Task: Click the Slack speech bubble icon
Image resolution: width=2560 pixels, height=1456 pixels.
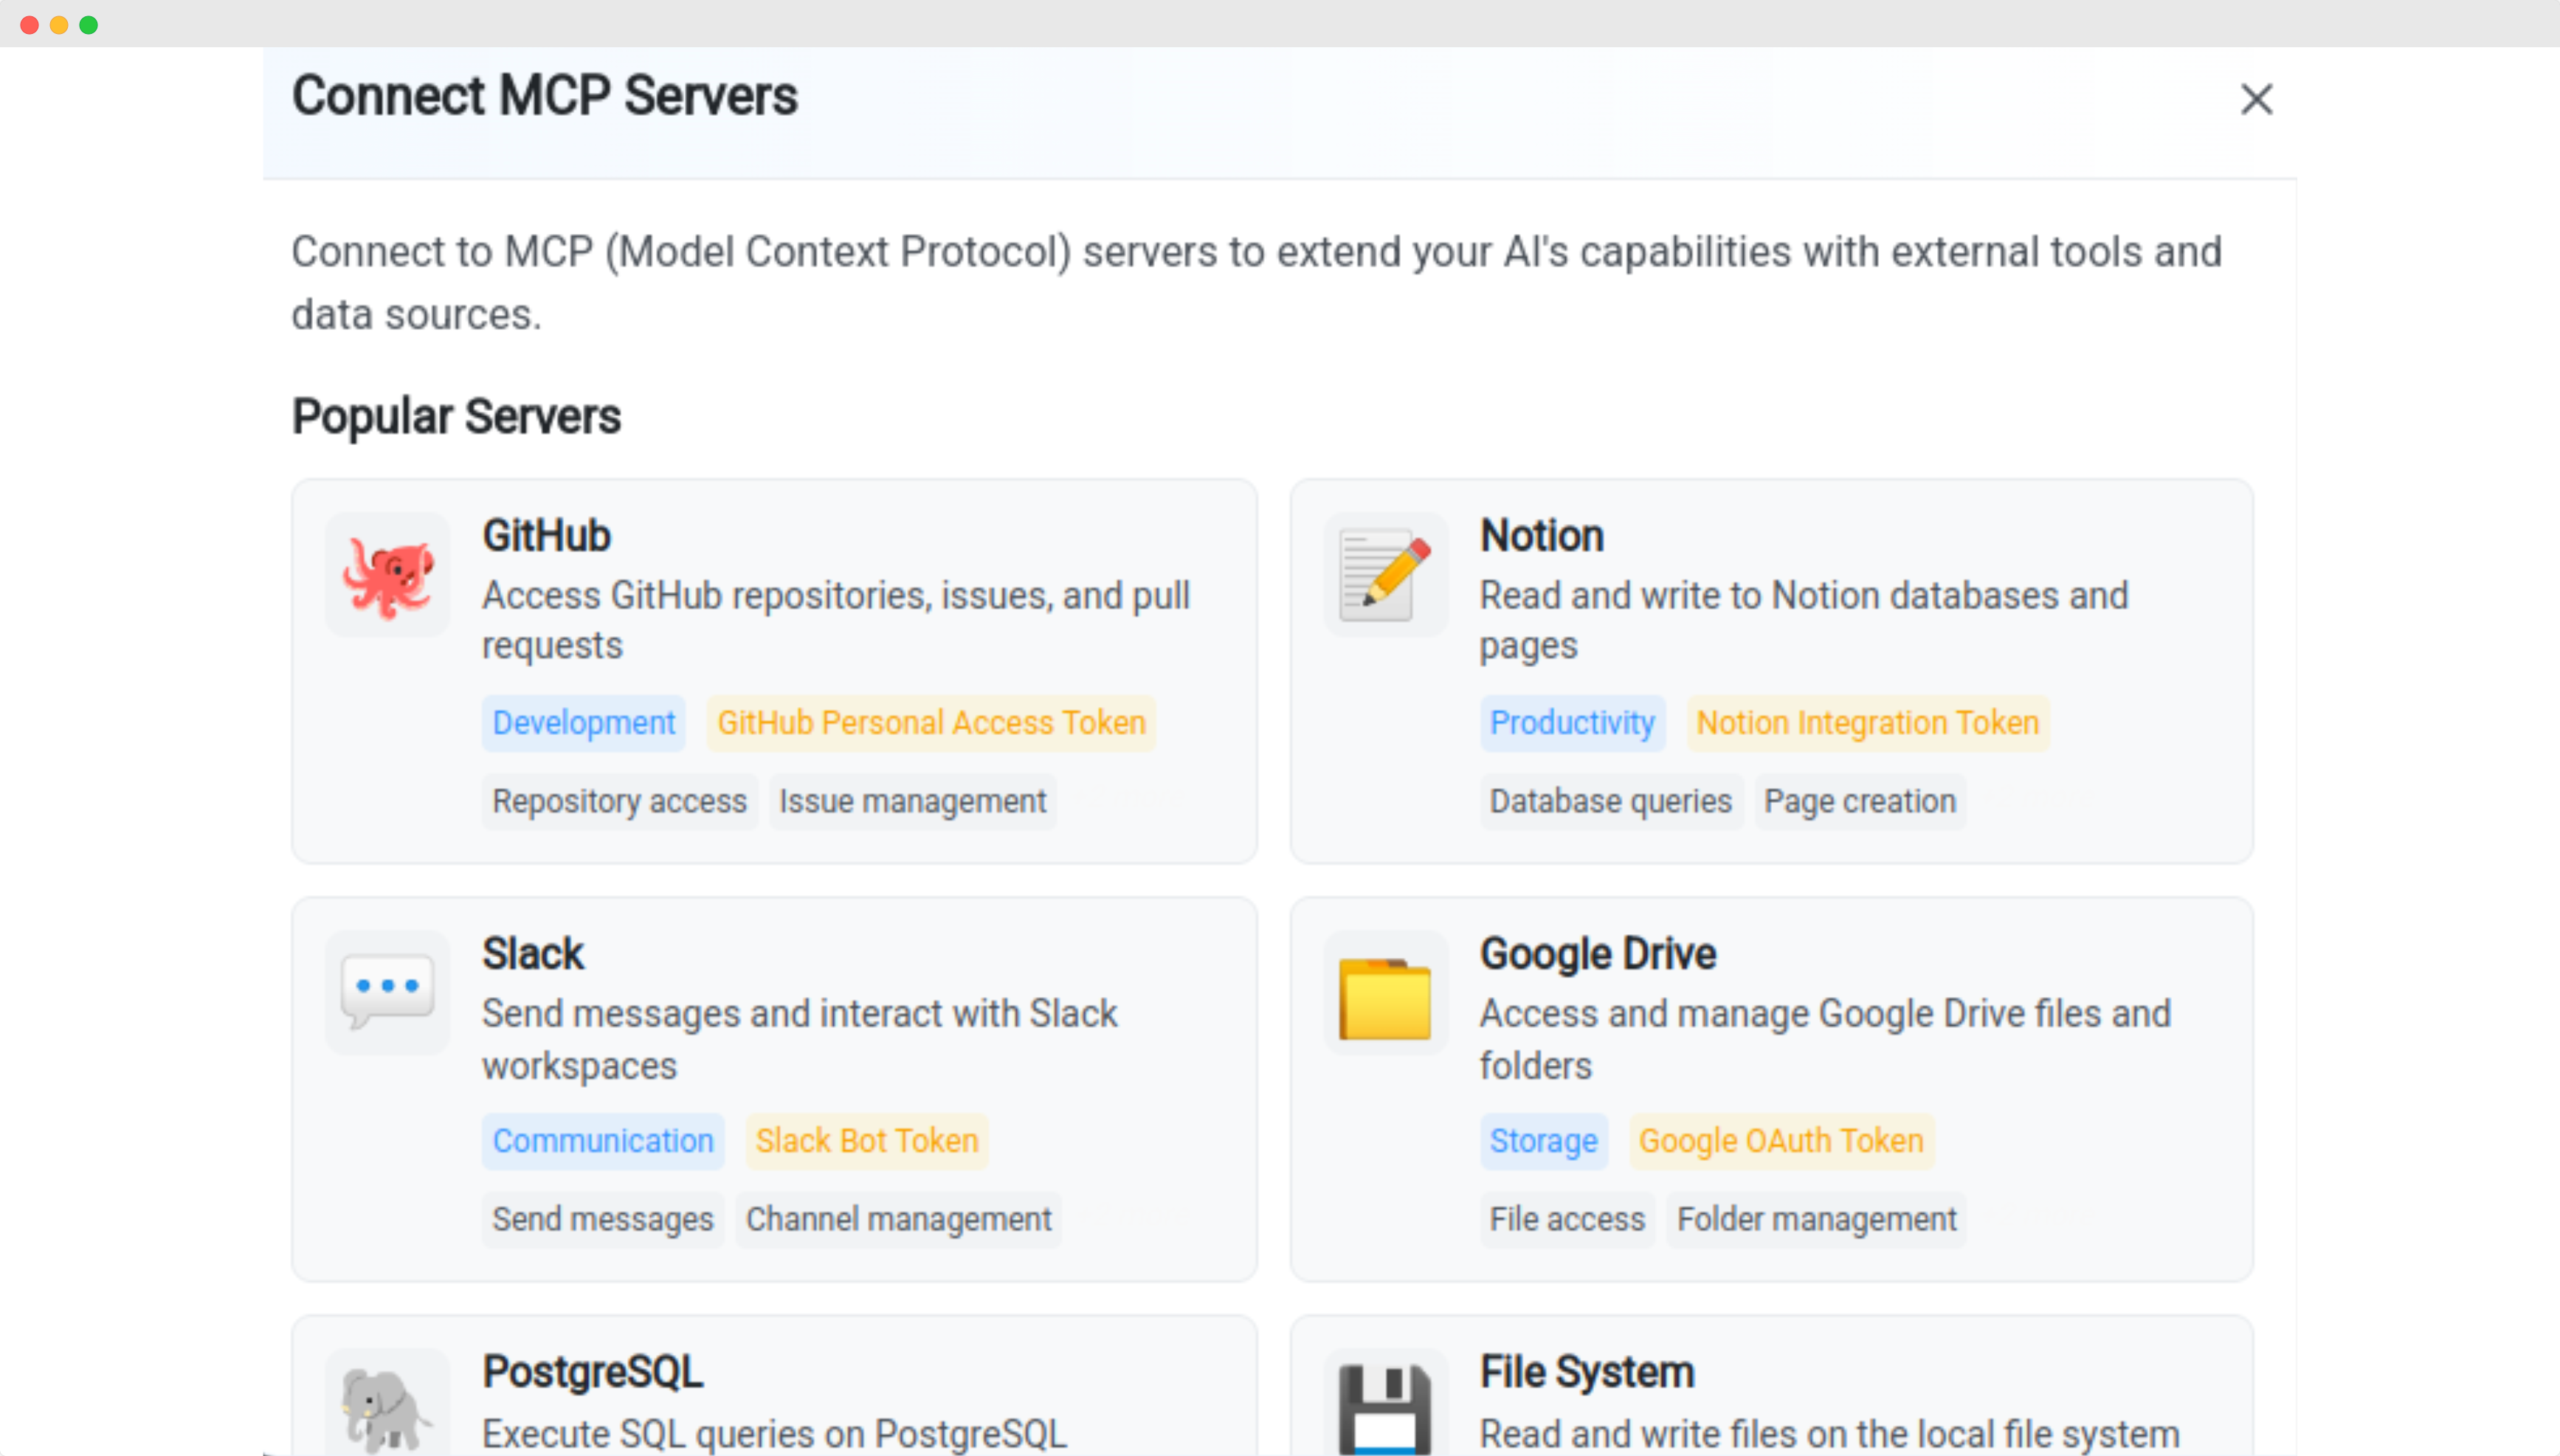Action: tap(388, 993)
